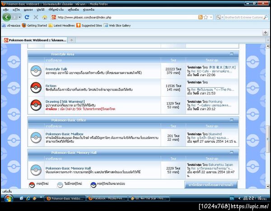Open the third menu bar item
The height and width of the screenshot is (211, 271).
click(x=28, y=9)
